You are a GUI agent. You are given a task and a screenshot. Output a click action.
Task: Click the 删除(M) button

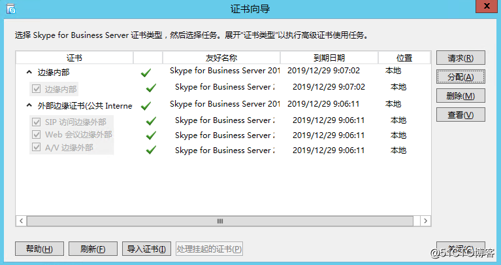(x=461, y=96)
